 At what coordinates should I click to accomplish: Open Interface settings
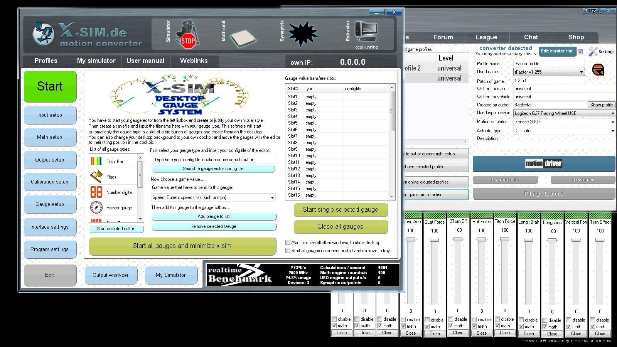click(50, 227)
